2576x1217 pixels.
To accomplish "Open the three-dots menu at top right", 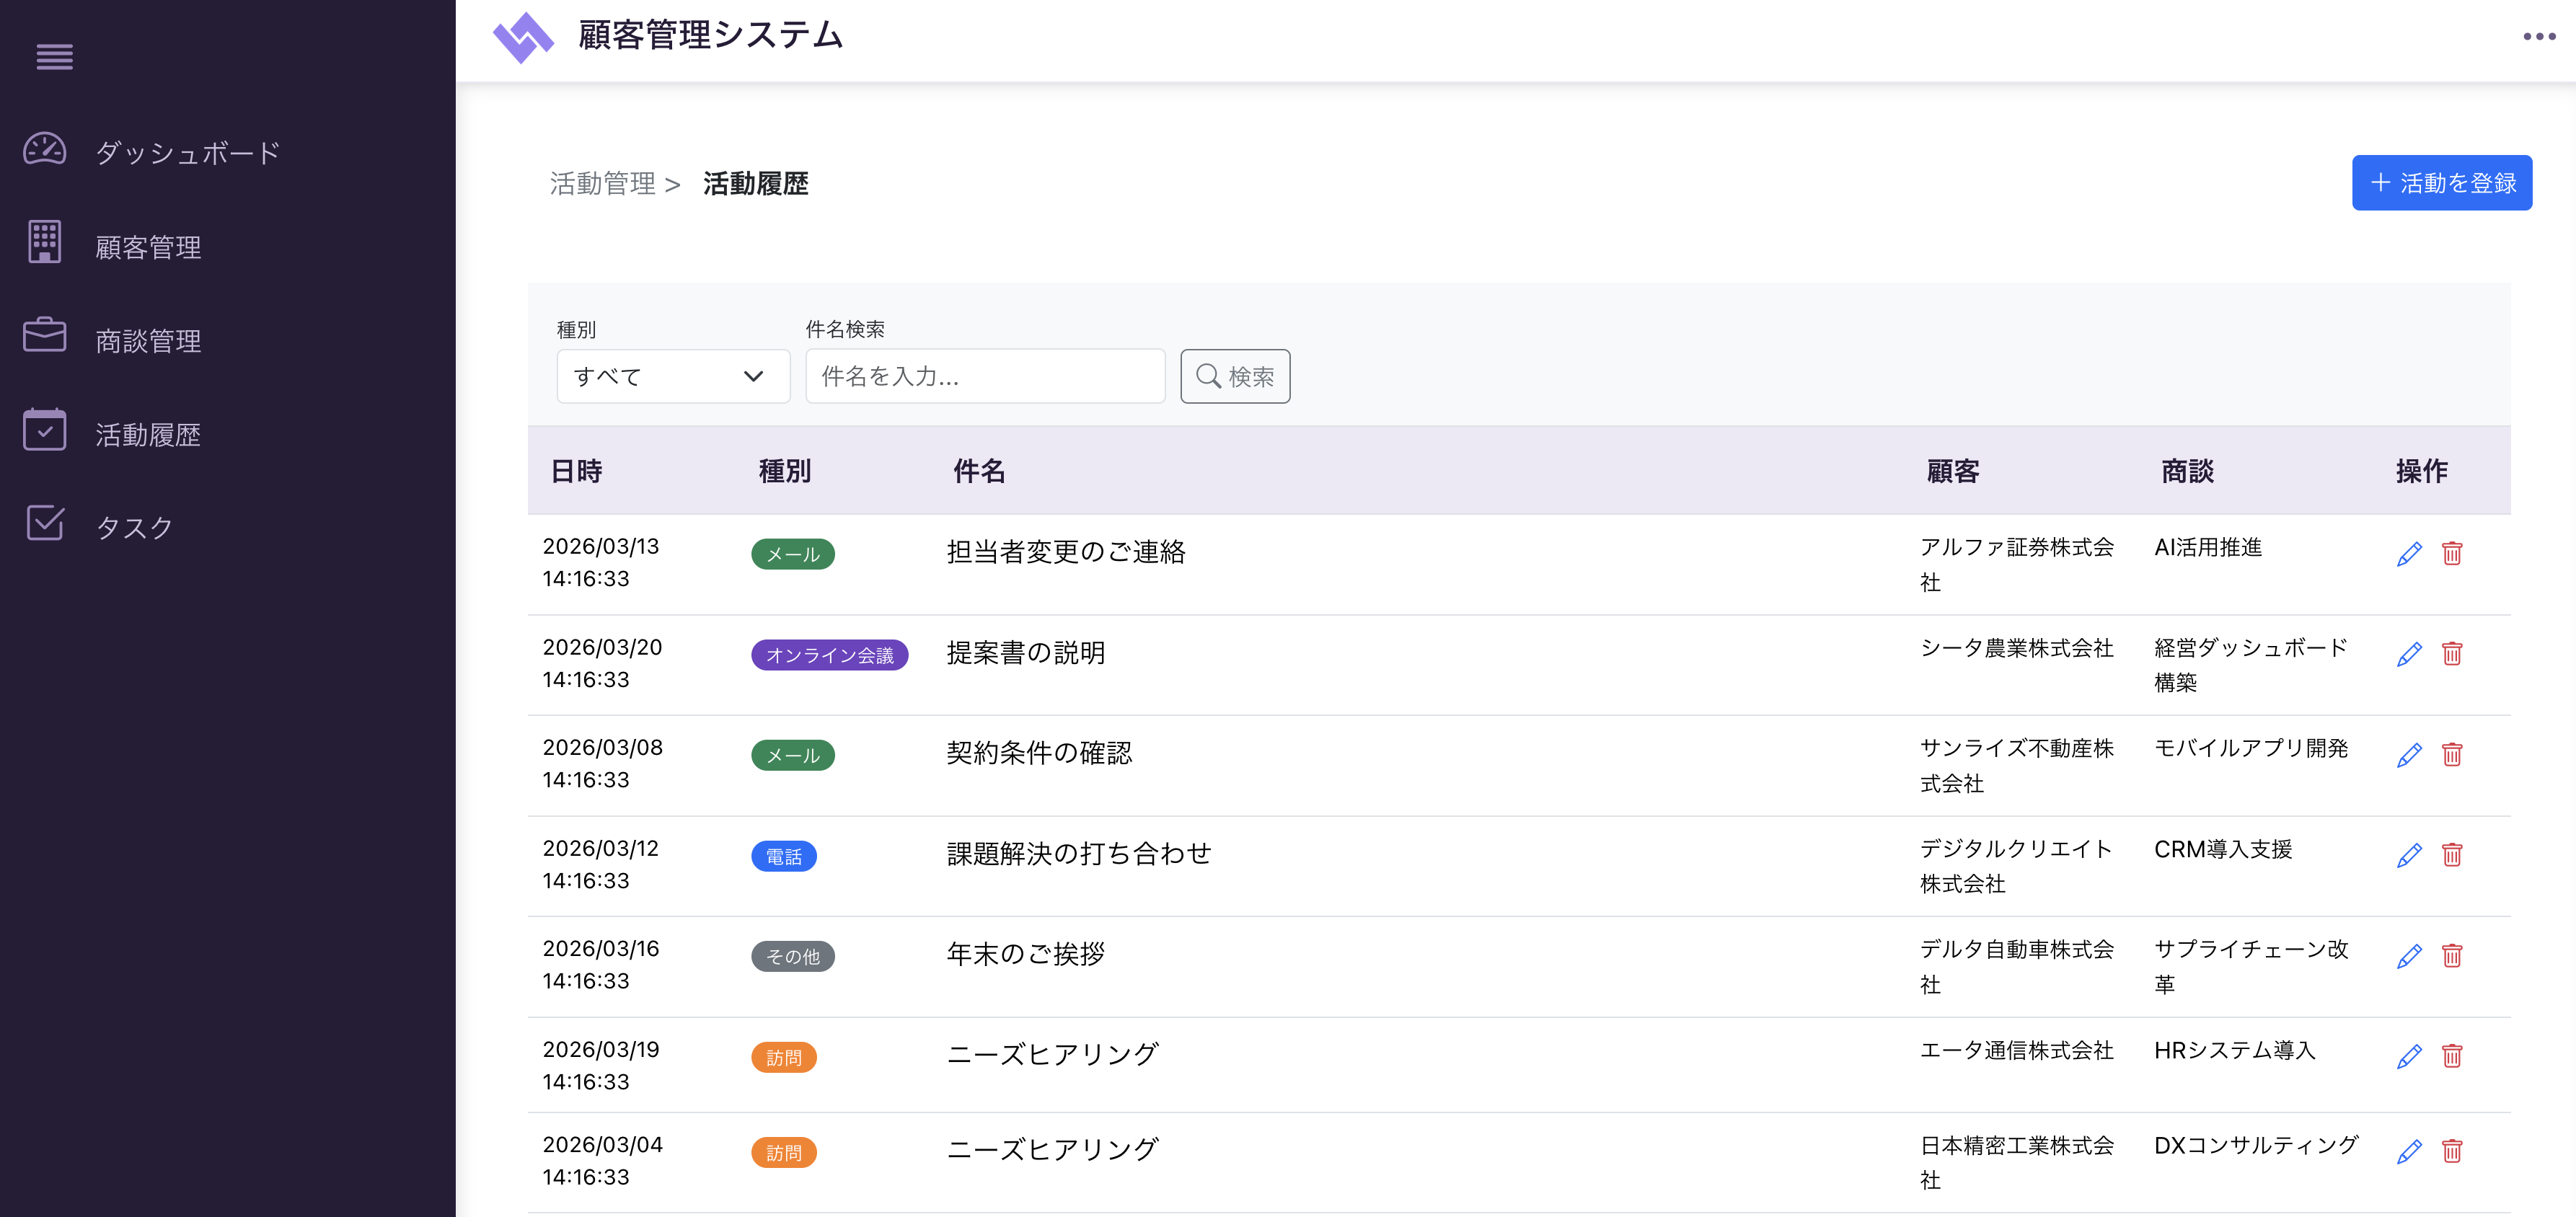I will pyautogui.click(x=2539, y=37).
